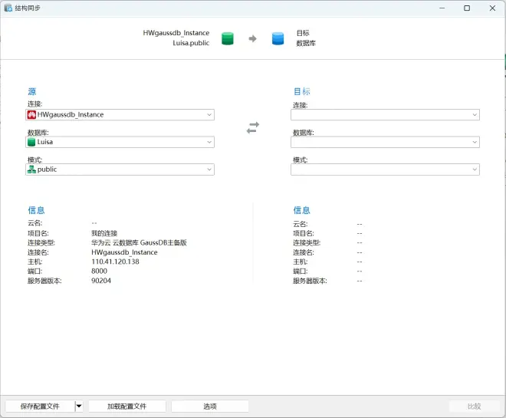
Task: Click the header text HWgaussdb_Instance at top
Action: pos(176,33)
